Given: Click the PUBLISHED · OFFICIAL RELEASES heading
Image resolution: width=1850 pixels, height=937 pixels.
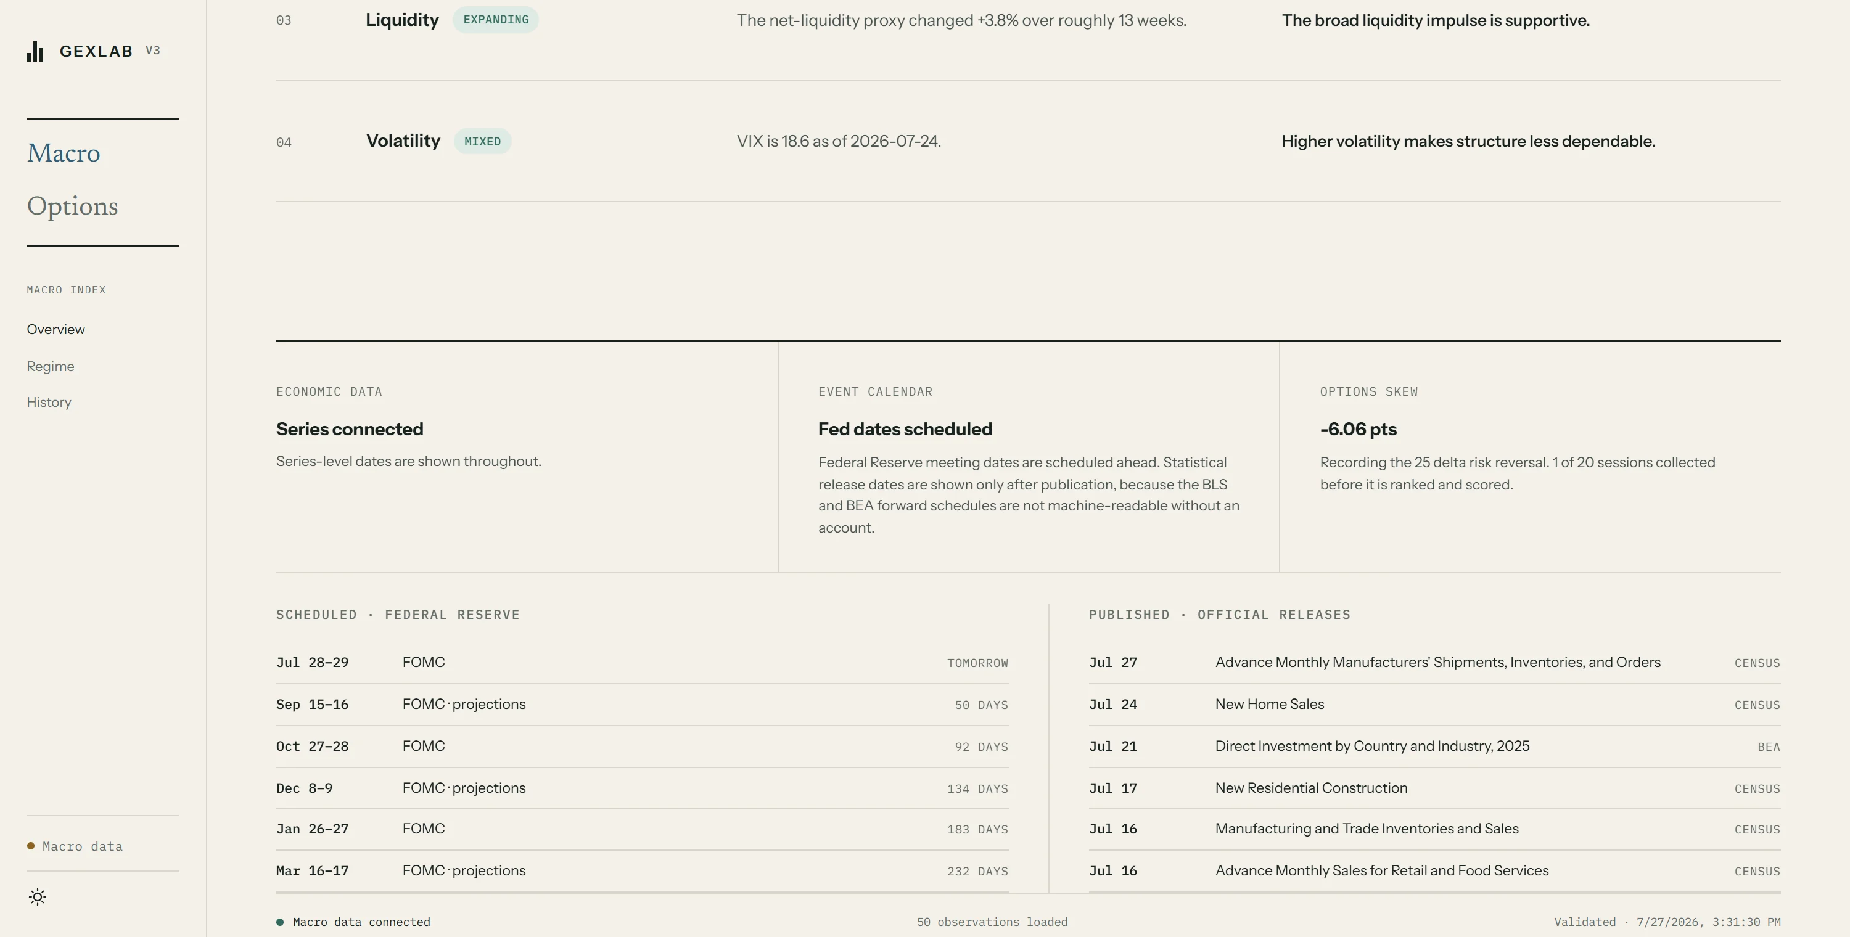Looking at the screenshot, I should [x=1219, y=615].
